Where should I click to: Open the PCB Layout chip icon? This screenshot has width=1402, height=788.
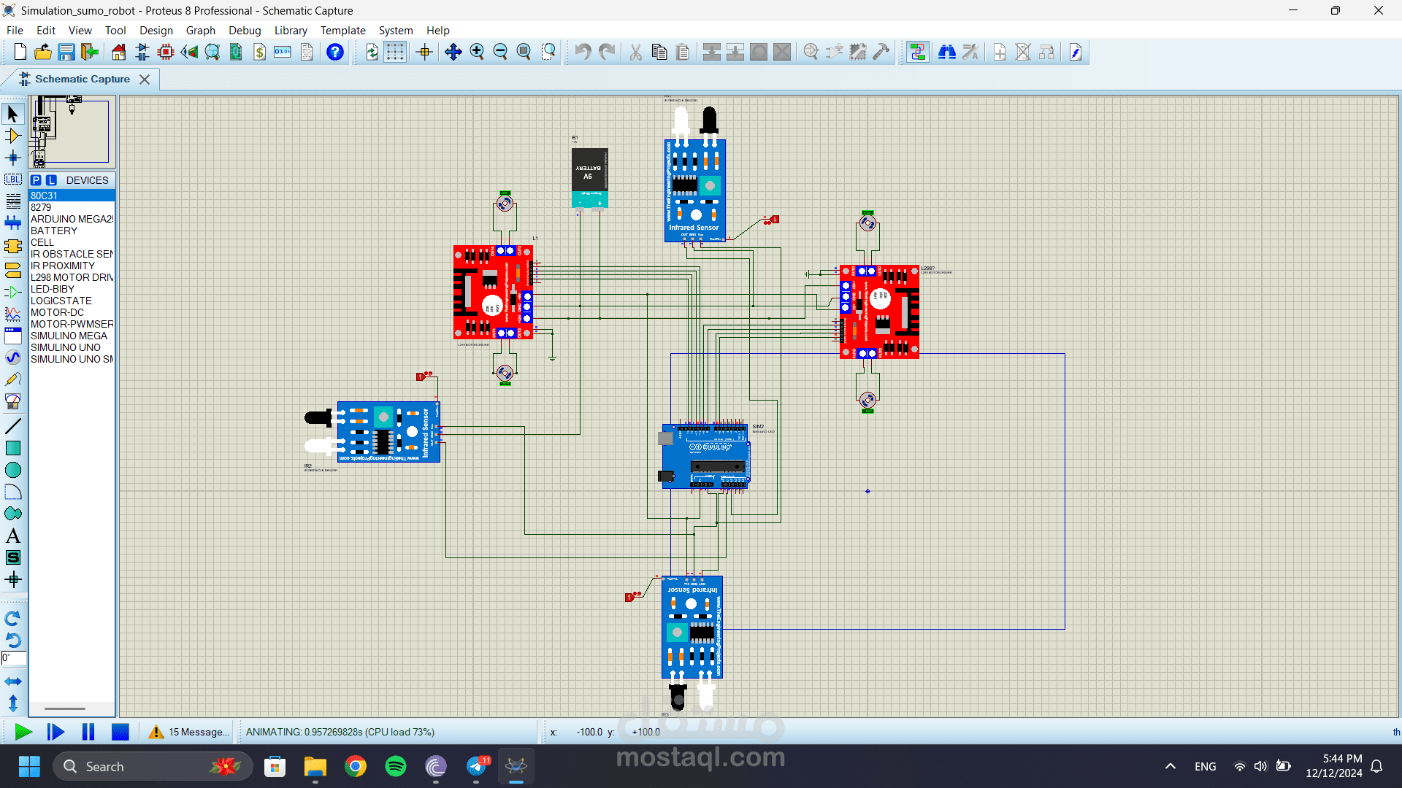[x=166, y=52]
